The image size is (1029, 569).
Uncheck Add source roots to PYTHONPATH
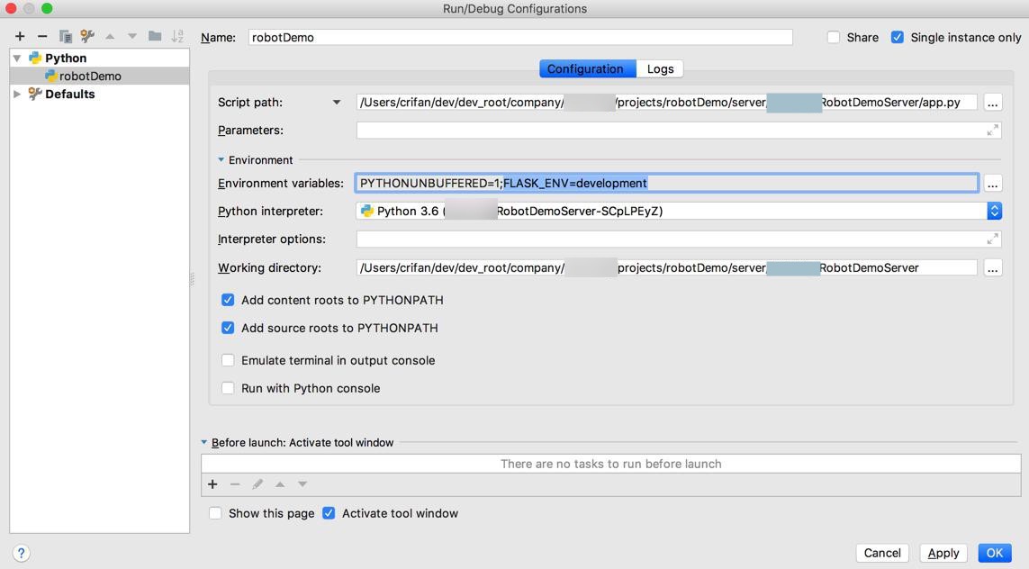pos(228,328)
